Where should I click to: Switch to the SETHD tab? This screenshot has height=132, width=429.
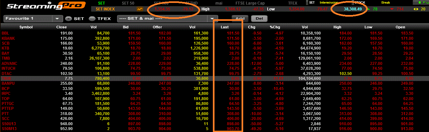(191, 3)
